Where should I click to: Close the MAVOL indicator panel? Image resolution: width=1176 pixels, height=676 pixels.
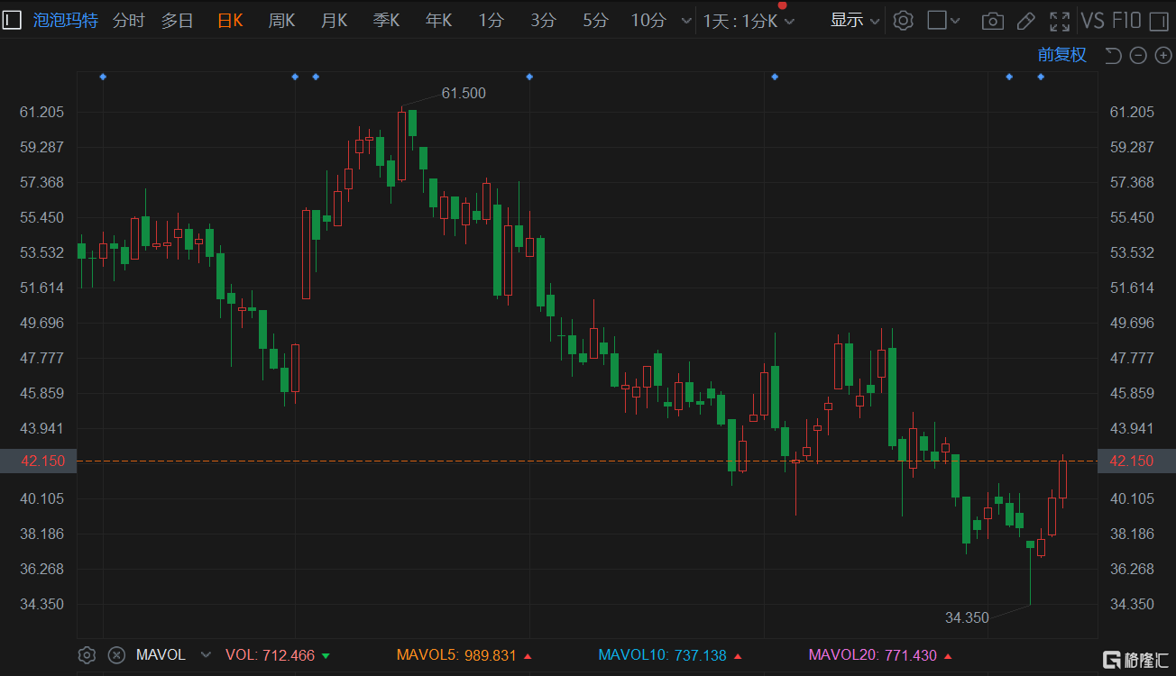(115, 655)
